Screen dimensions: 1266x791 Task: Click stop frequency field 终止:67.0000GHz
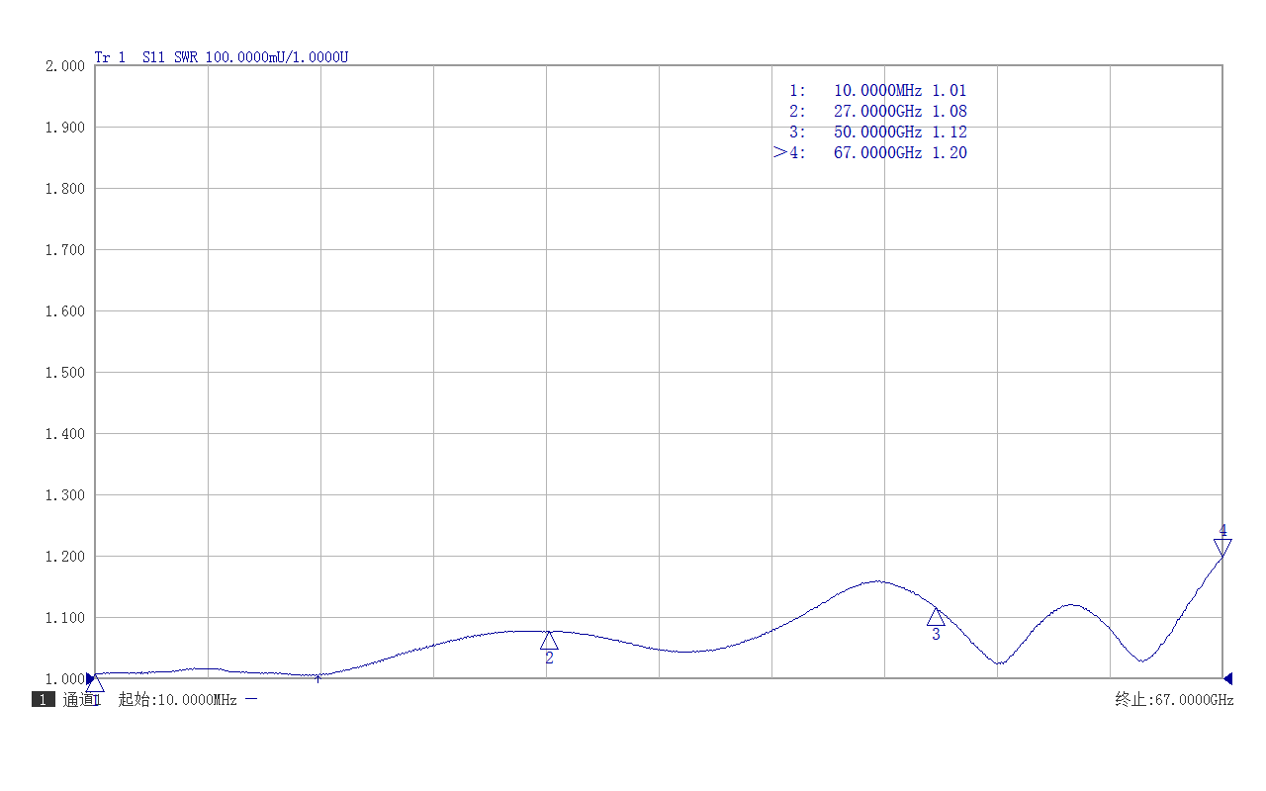(1175, 699)
